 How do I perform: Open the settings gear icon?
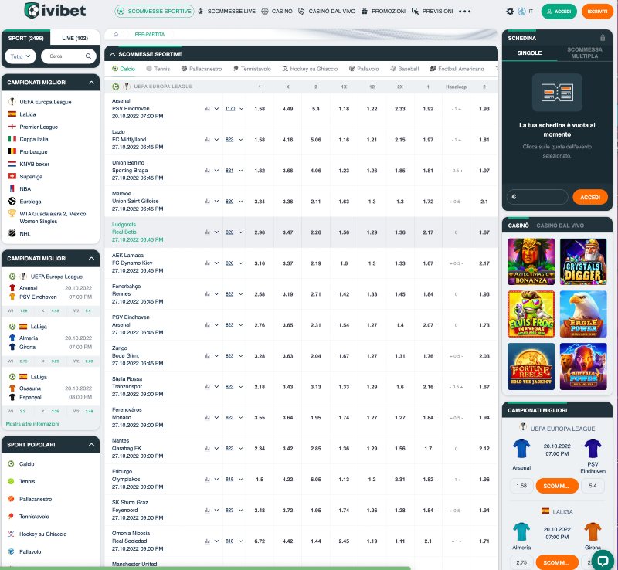coord(510,12)
